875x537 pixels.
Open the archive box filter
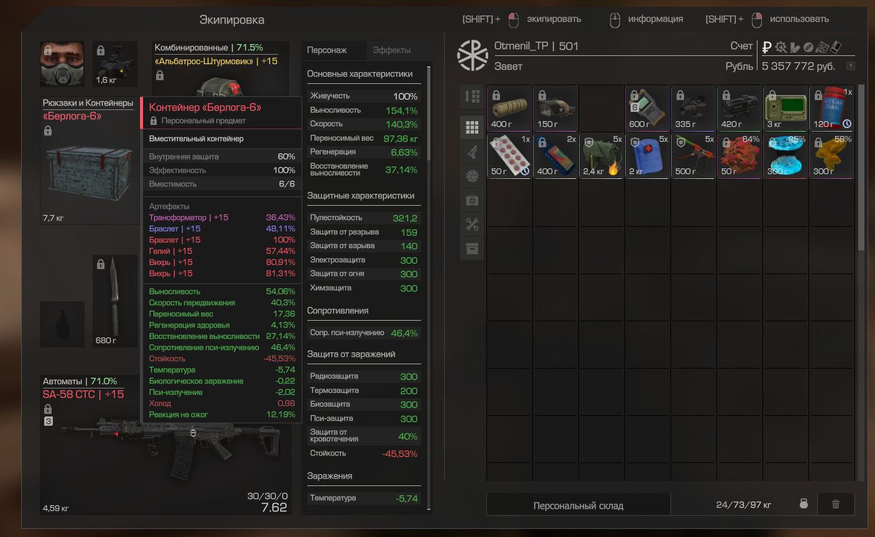(472, 249)
